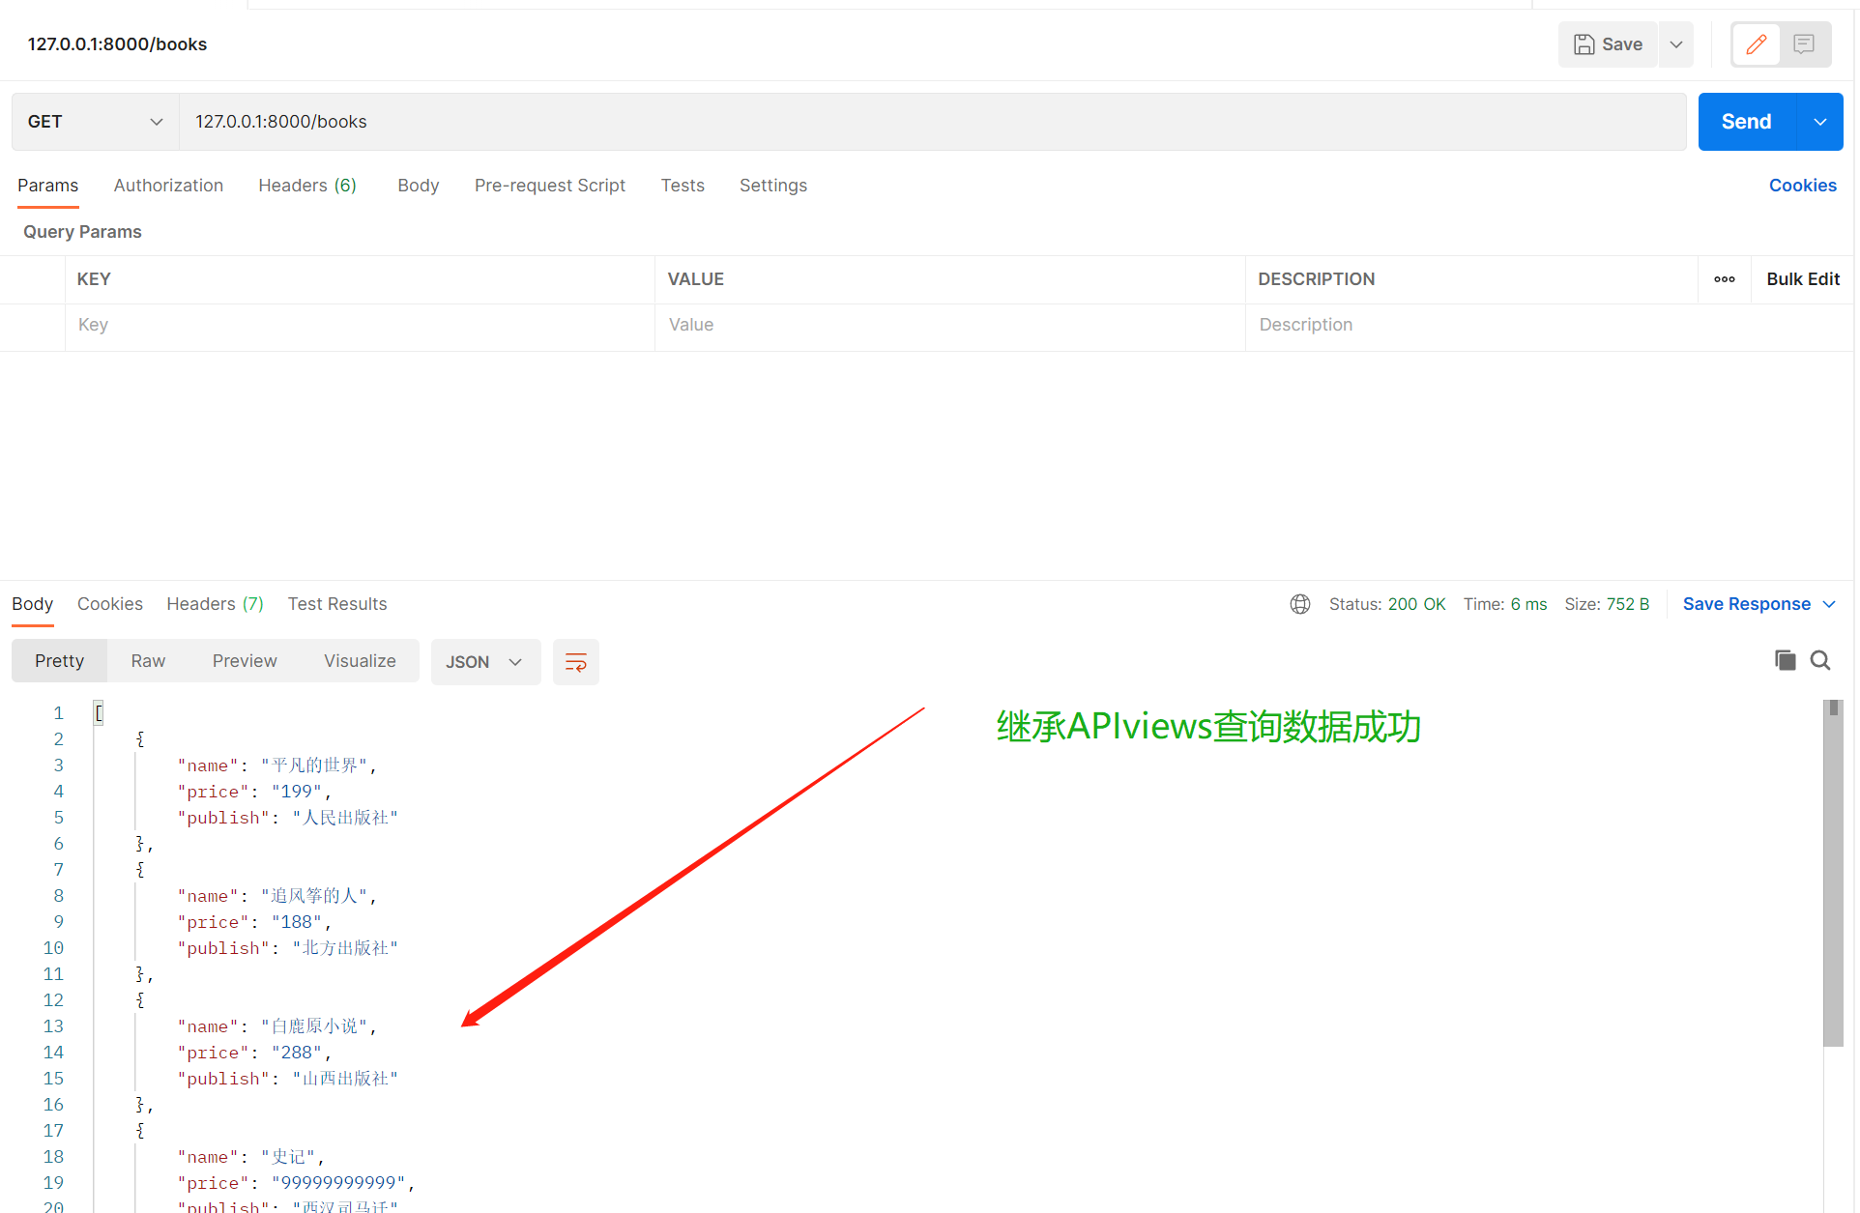Open the JSON format dropdown
The image size is (1860, 1213).
click(484, 662)
